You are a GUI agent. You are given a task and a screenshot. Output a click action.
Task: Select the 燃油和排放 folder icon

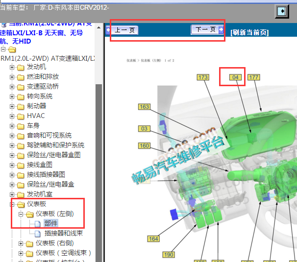(x=21, y=77)
